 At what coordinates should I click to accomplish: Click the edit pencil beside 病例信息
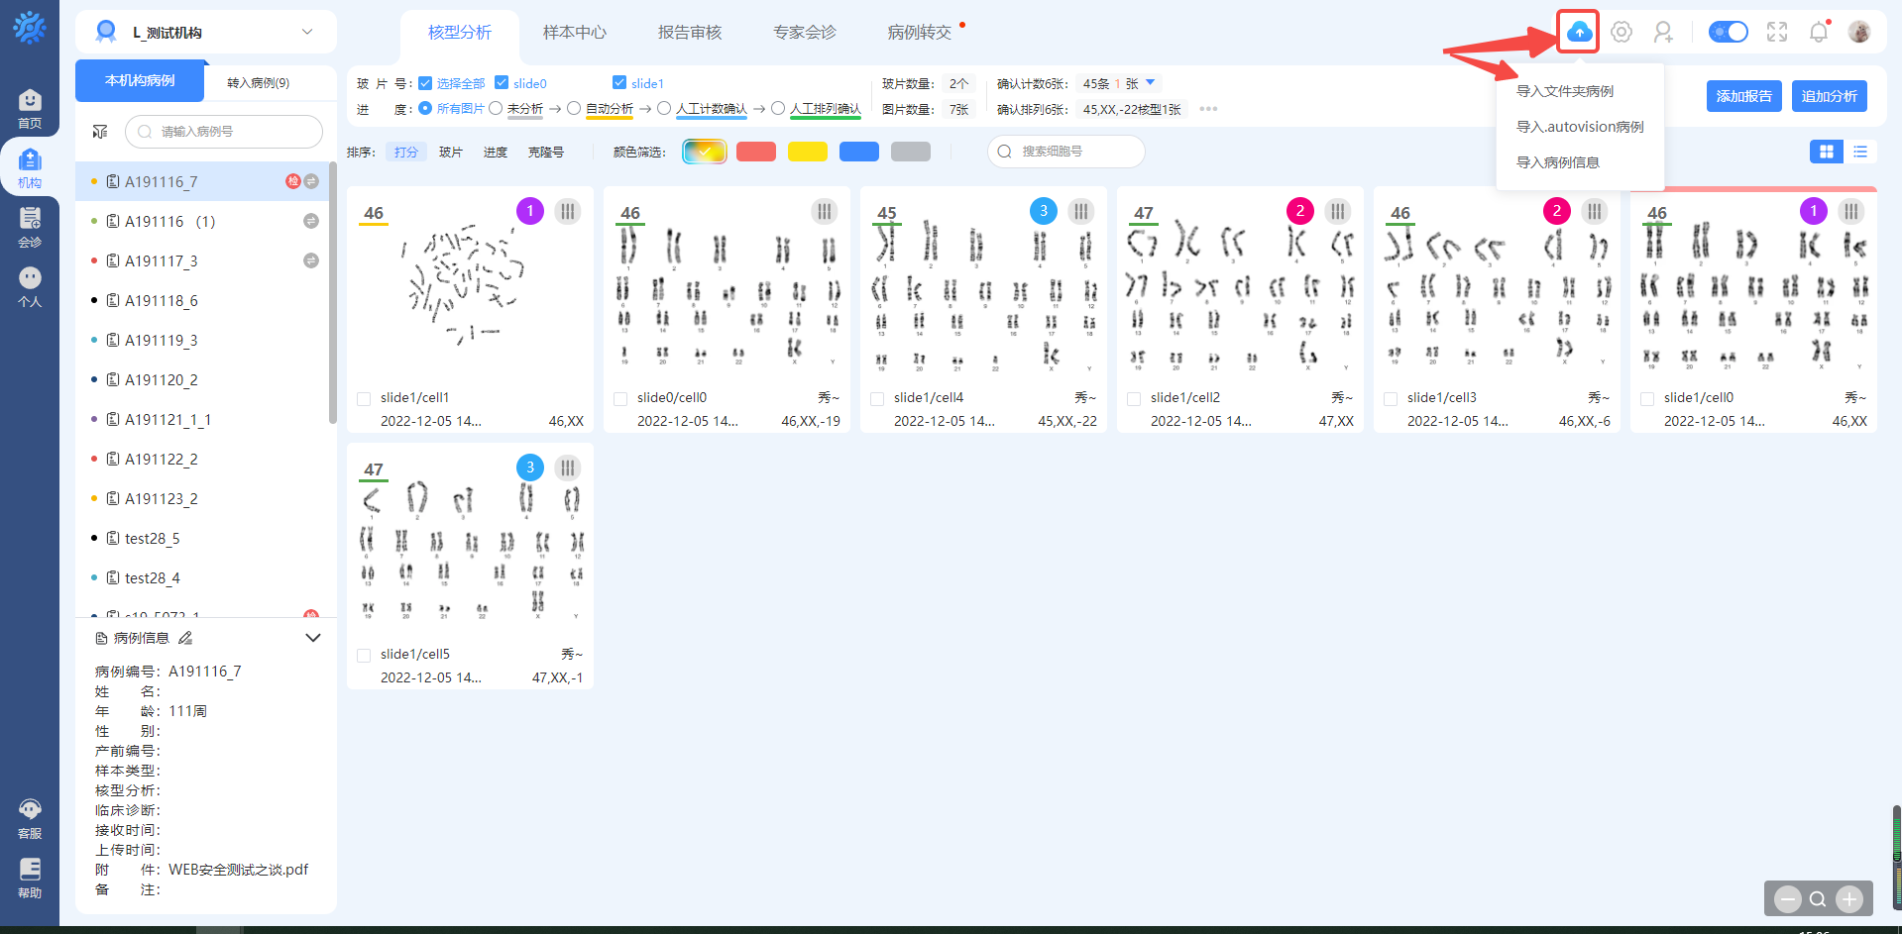tap(185, 638)
